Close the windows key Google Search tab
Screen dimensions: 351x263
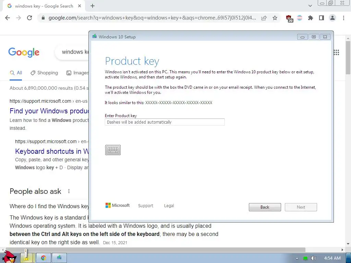coord(80,6)
